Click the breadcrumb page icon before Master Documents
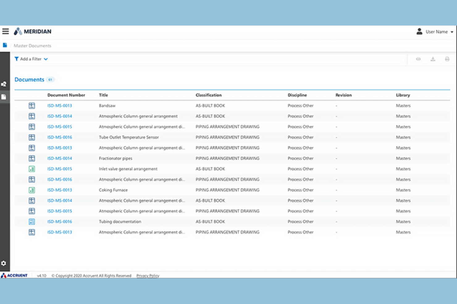Image resolution: width=457 pixels, height=304 pixels. [x=5, y=45]
